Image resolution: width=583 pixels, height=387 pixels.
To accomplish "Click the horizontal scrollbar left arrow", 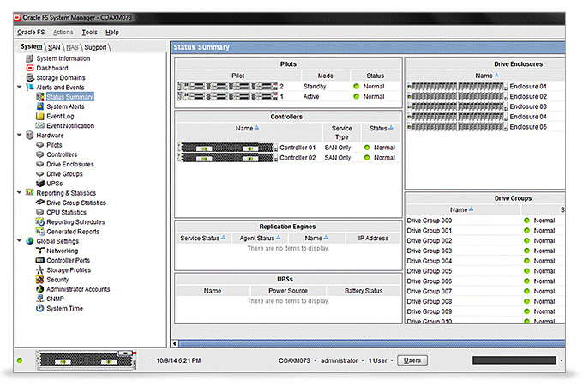I will pos(175,343).
